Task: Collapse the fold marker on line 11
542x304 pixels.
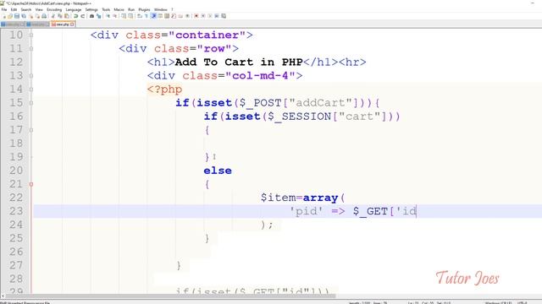Action: pyautogui.click(x=31, y=49)
